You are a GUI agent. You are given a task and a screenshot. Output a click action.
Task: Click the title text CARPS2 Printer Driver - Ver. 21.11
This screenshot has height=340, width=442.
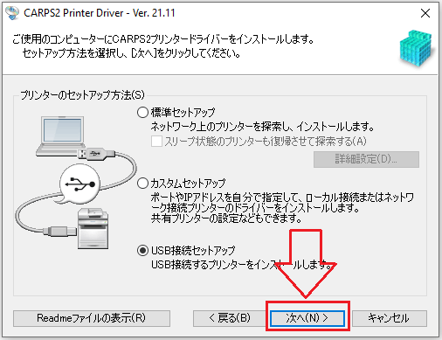(x=100, y=13)
